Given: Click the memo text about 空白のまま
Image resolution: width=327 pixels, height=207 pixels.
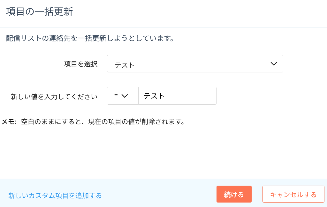Looking at the screenshot, I should (x=103, y=122).
